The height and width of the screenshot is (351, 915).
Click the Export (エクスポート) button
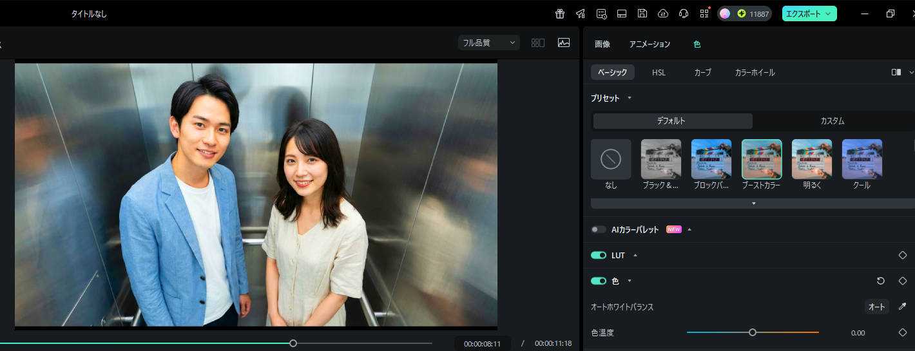(x=809, y=14)
